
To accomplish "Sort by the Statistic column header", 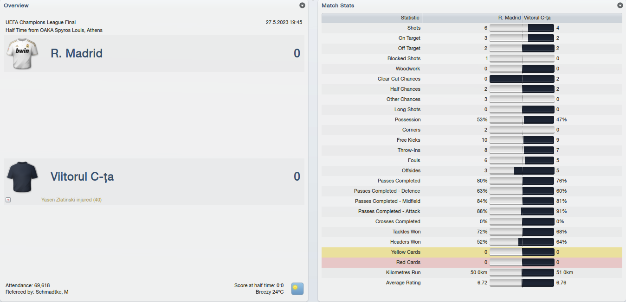I will [x=372, y=18].
